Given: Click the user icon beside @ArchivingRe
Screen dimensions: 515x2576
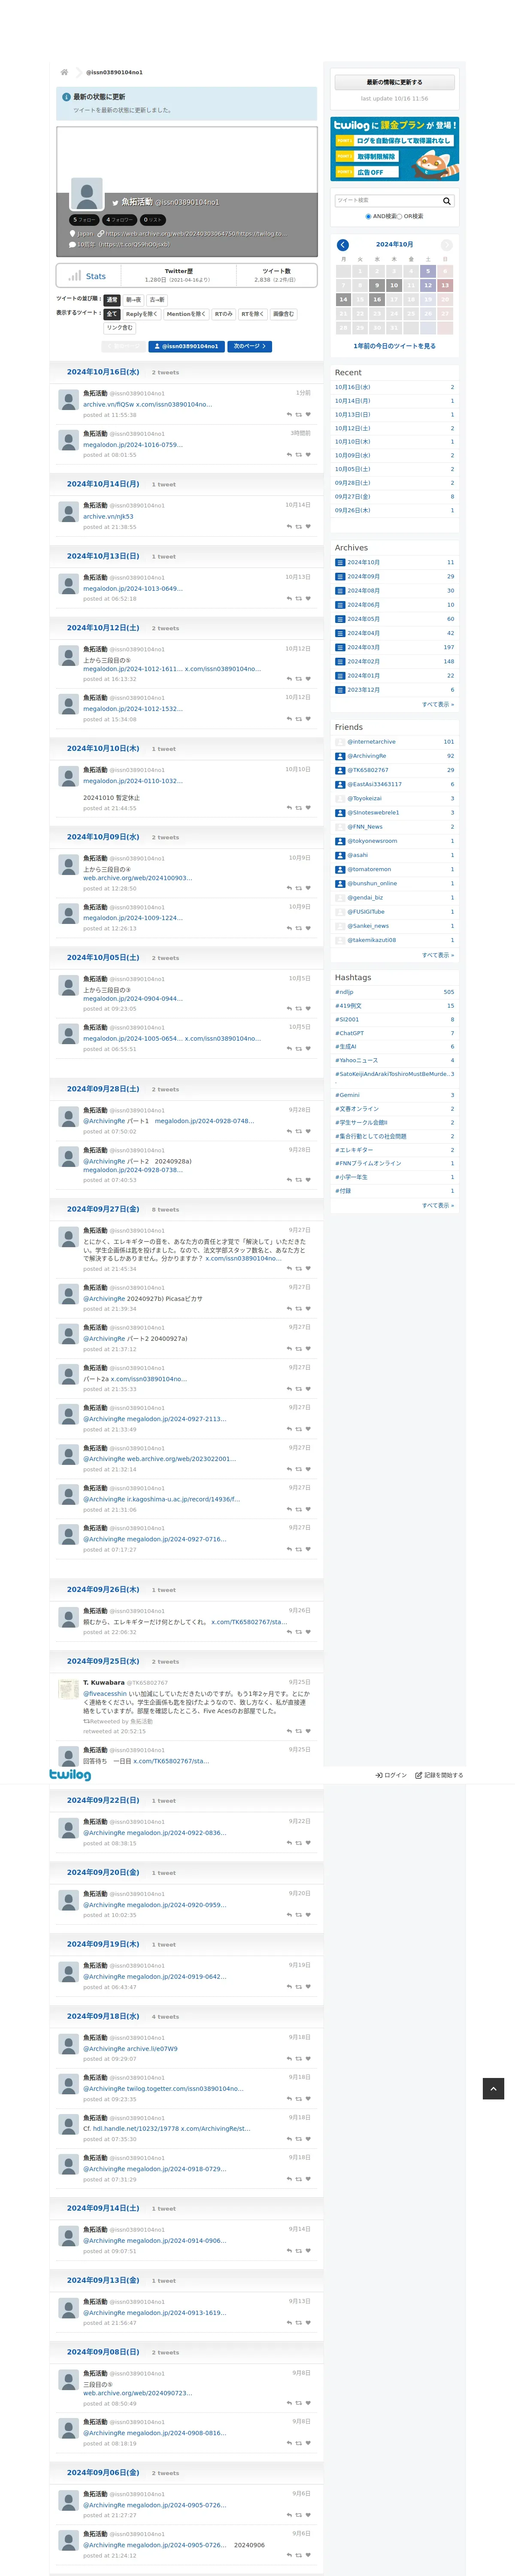Looking at the screenshot, I should [x=340, y=756].
